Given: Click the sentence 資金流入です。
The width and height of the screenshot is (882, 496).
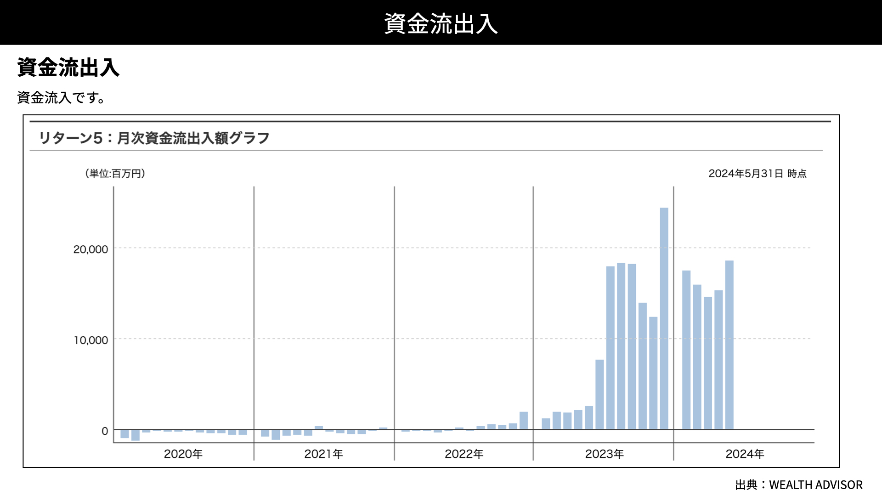Looking at the screenshot, I should pyautogui.click(x=61, y=97).
